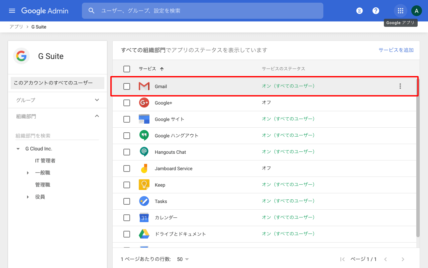
Task: Click the Jamboard Service icon
Action: coord(144,169)
